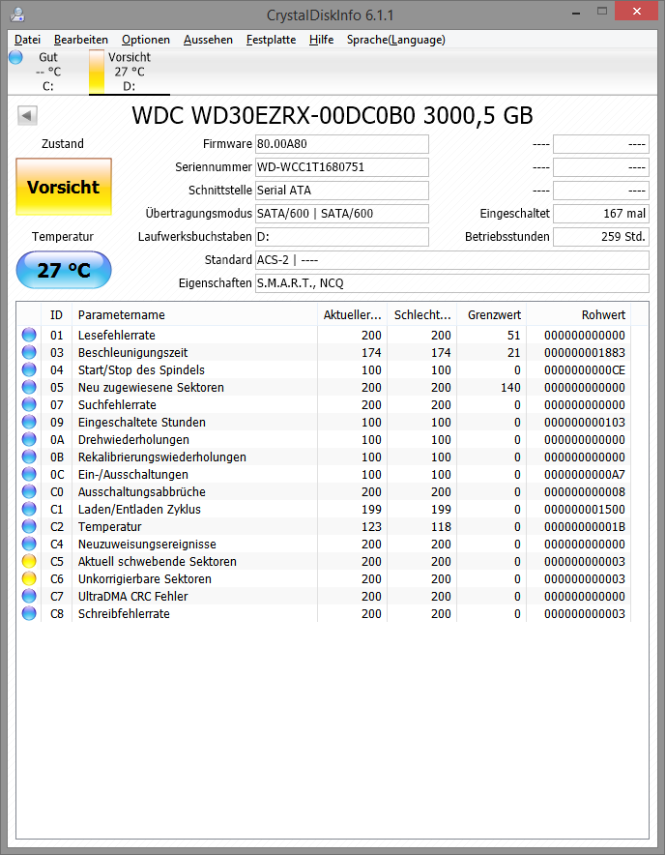The height and width of the screenshot is (855, 666).
Task: Click status orb for Suchfehlerrate row
Action: 29,404
